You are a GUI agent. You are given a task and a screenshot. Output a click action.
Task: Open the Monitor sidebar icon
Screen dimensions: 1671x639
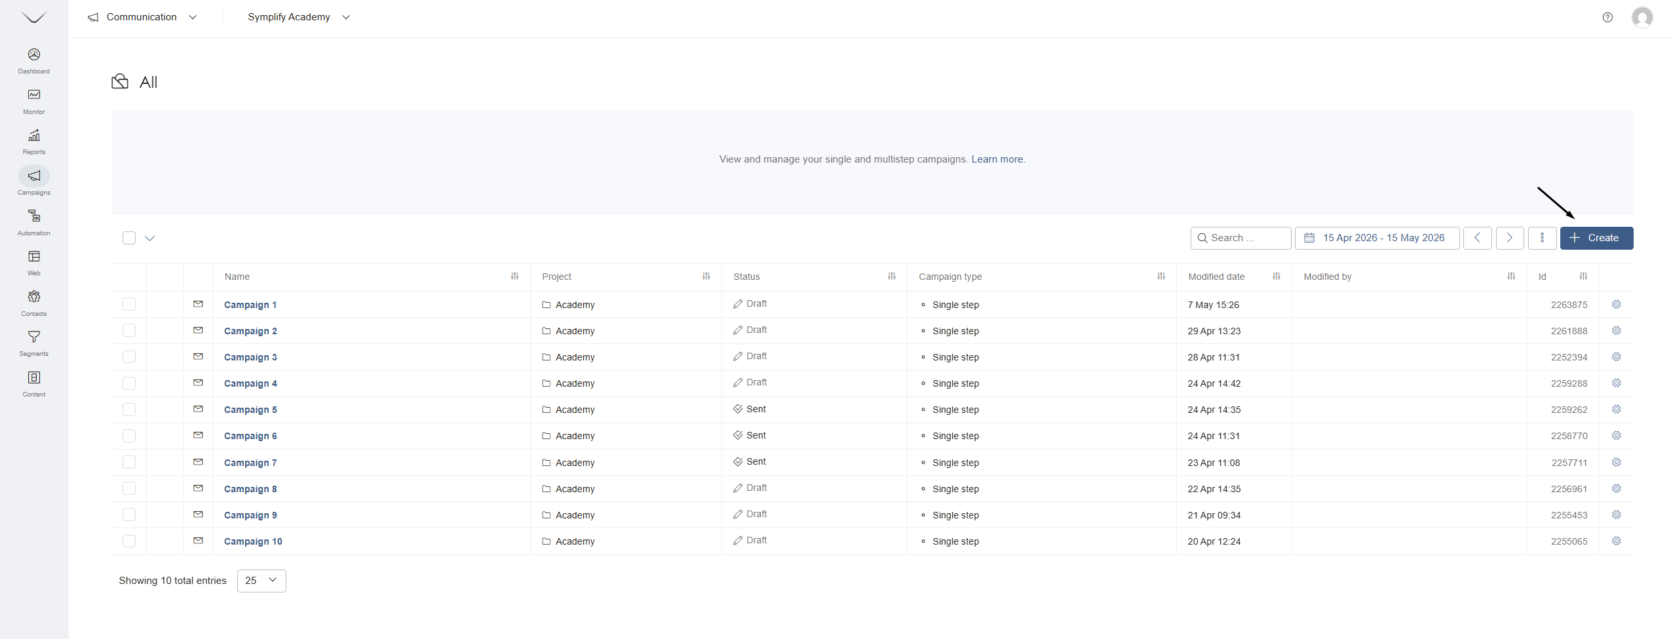(x=34, y=95)
